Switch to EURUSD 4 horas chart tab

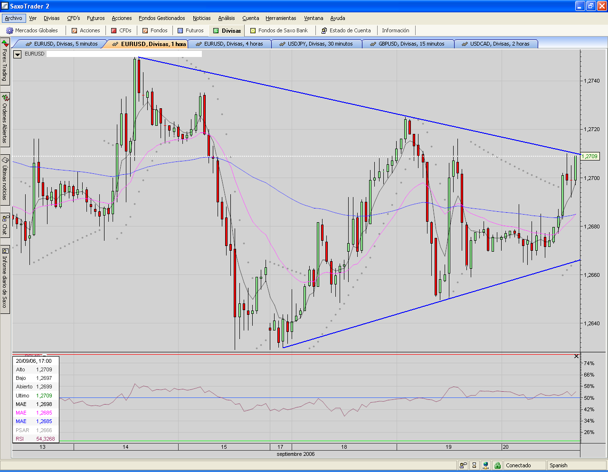coord(230,44)
